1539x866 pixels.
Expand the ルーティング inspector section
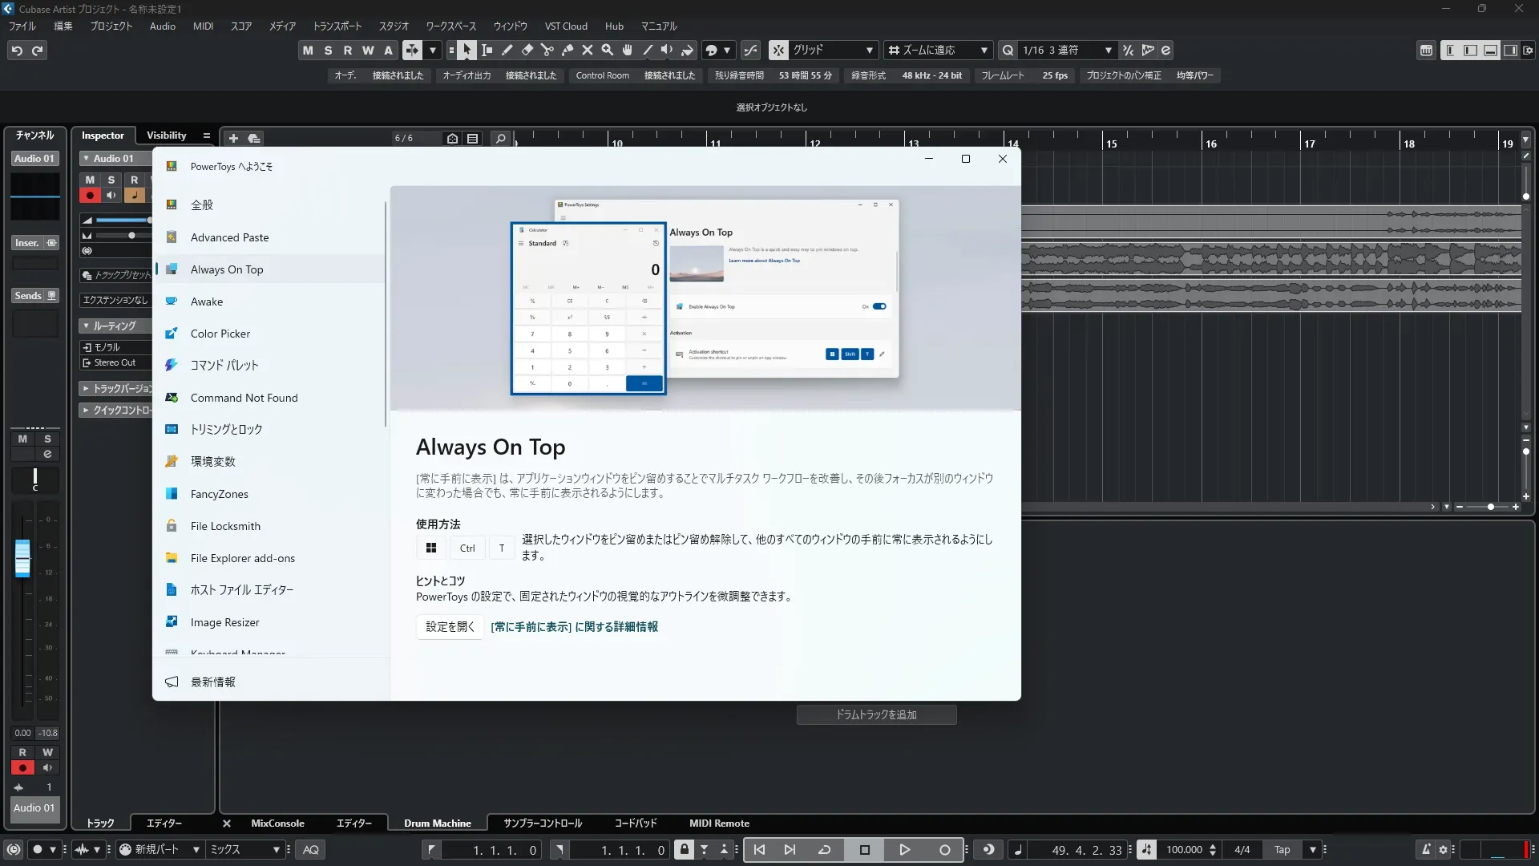pyautogui.click(x=114, y=326)
